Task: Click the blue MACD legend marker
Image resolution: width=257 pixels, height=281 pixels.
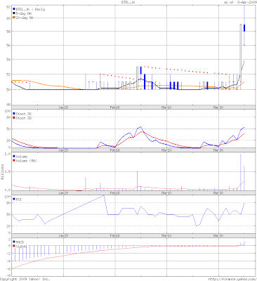Action: click(x=14, y=242)
